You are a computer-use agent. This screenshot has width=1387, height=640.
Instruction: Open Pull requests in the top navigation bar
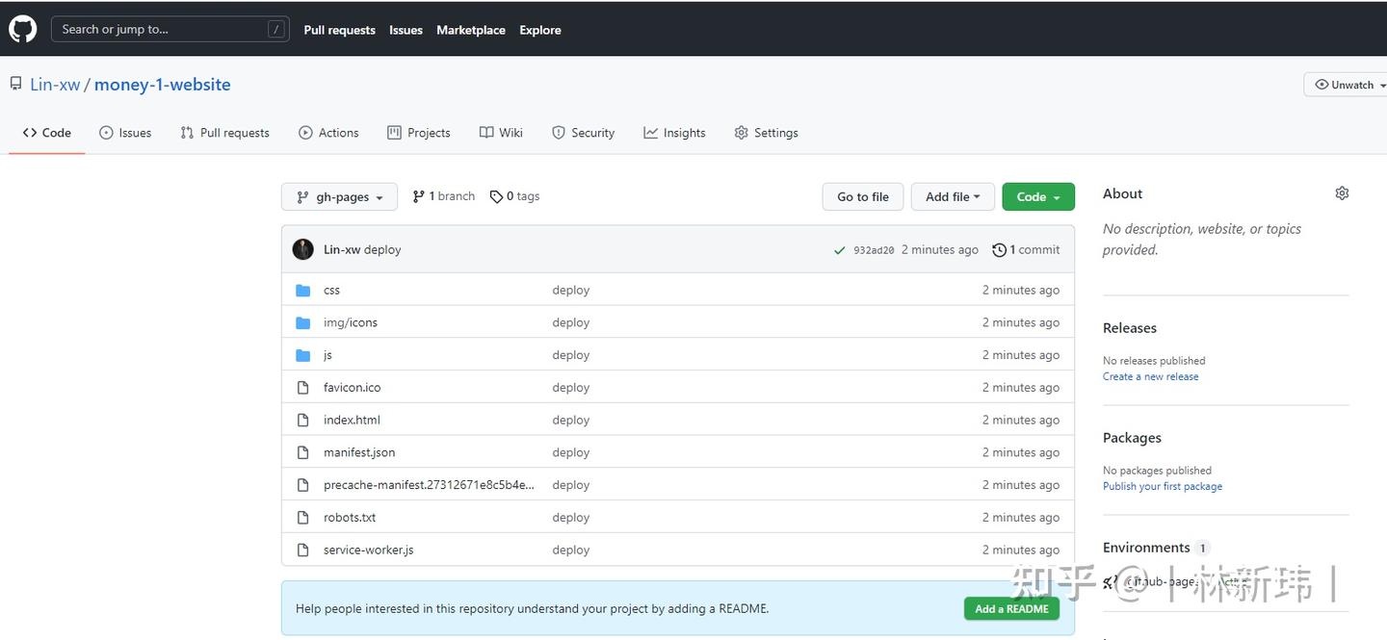339,30
